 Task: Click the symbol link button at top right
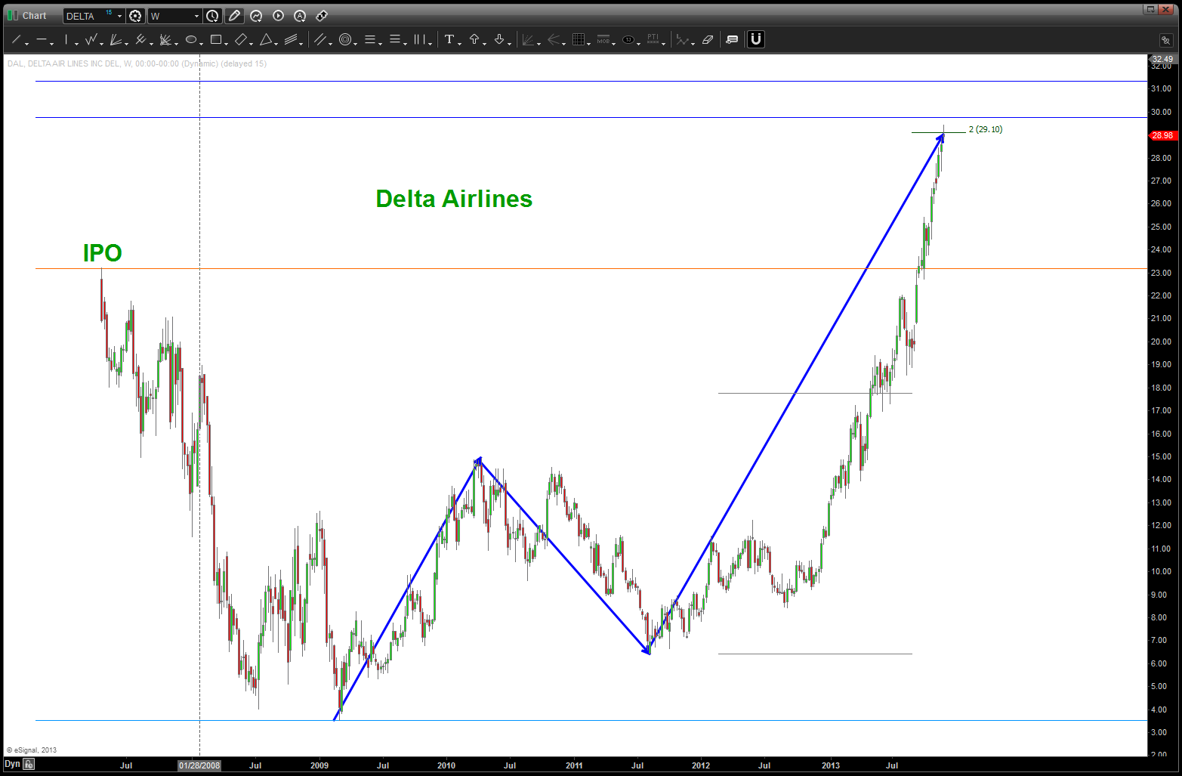[x=1166, y=41]
